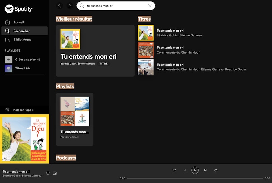Click now playing large album art

[24, 139]
